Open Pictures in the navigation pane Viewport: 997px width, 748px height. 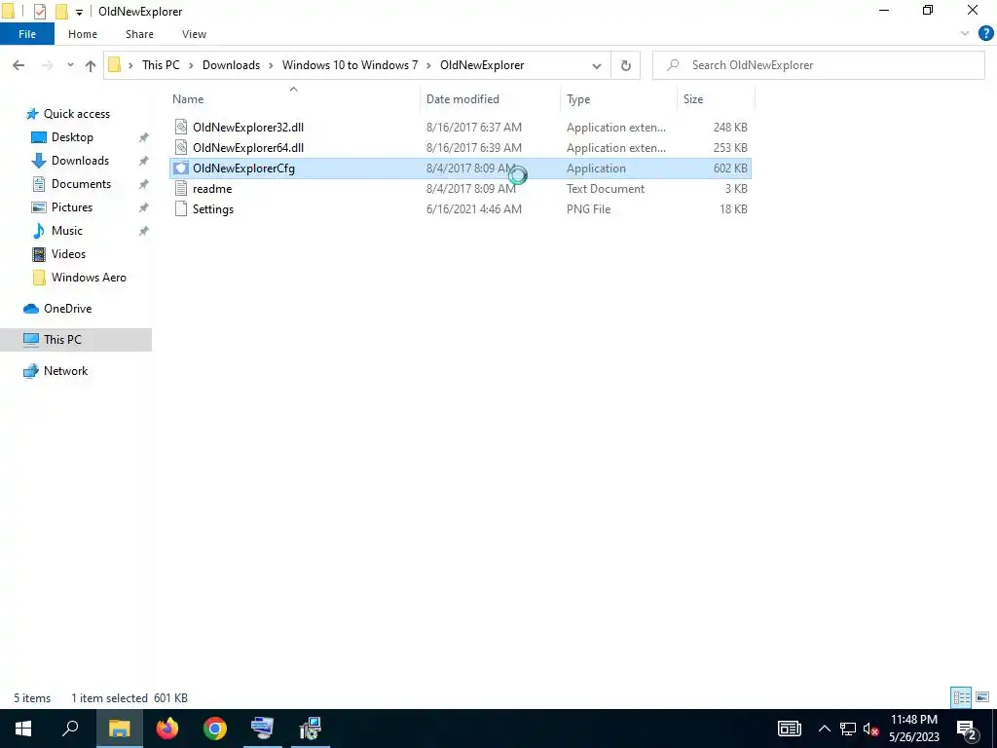(x=72, y=207)
